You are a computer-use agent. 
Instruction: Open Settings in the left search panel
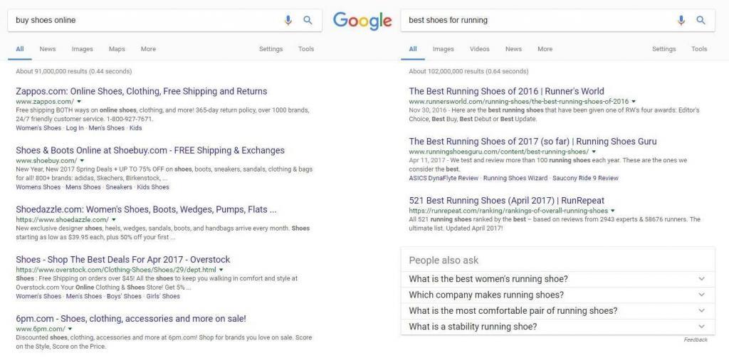[271, 49]
